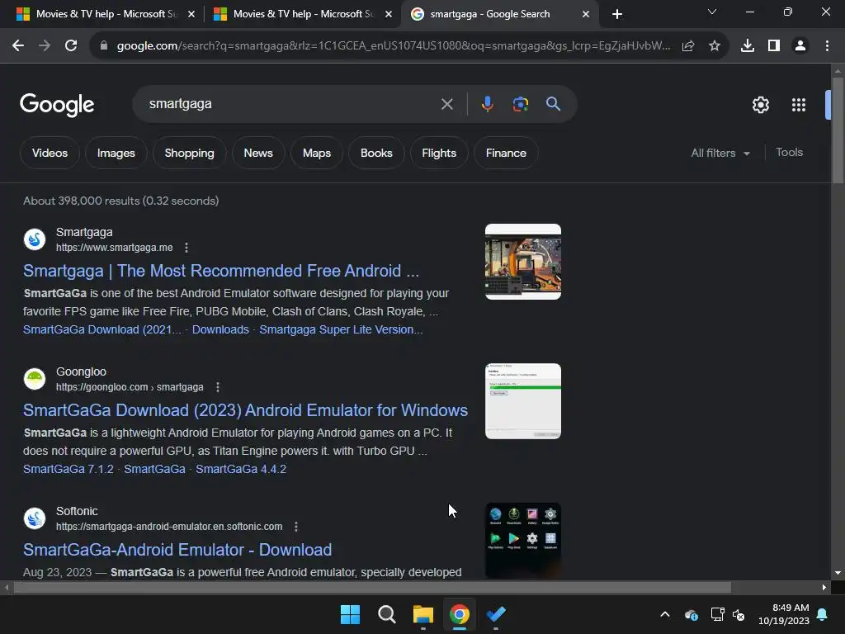This screenshot has width=845, height=634.
Task: Click the forward navigation arrow
Action: pos(45,46)
